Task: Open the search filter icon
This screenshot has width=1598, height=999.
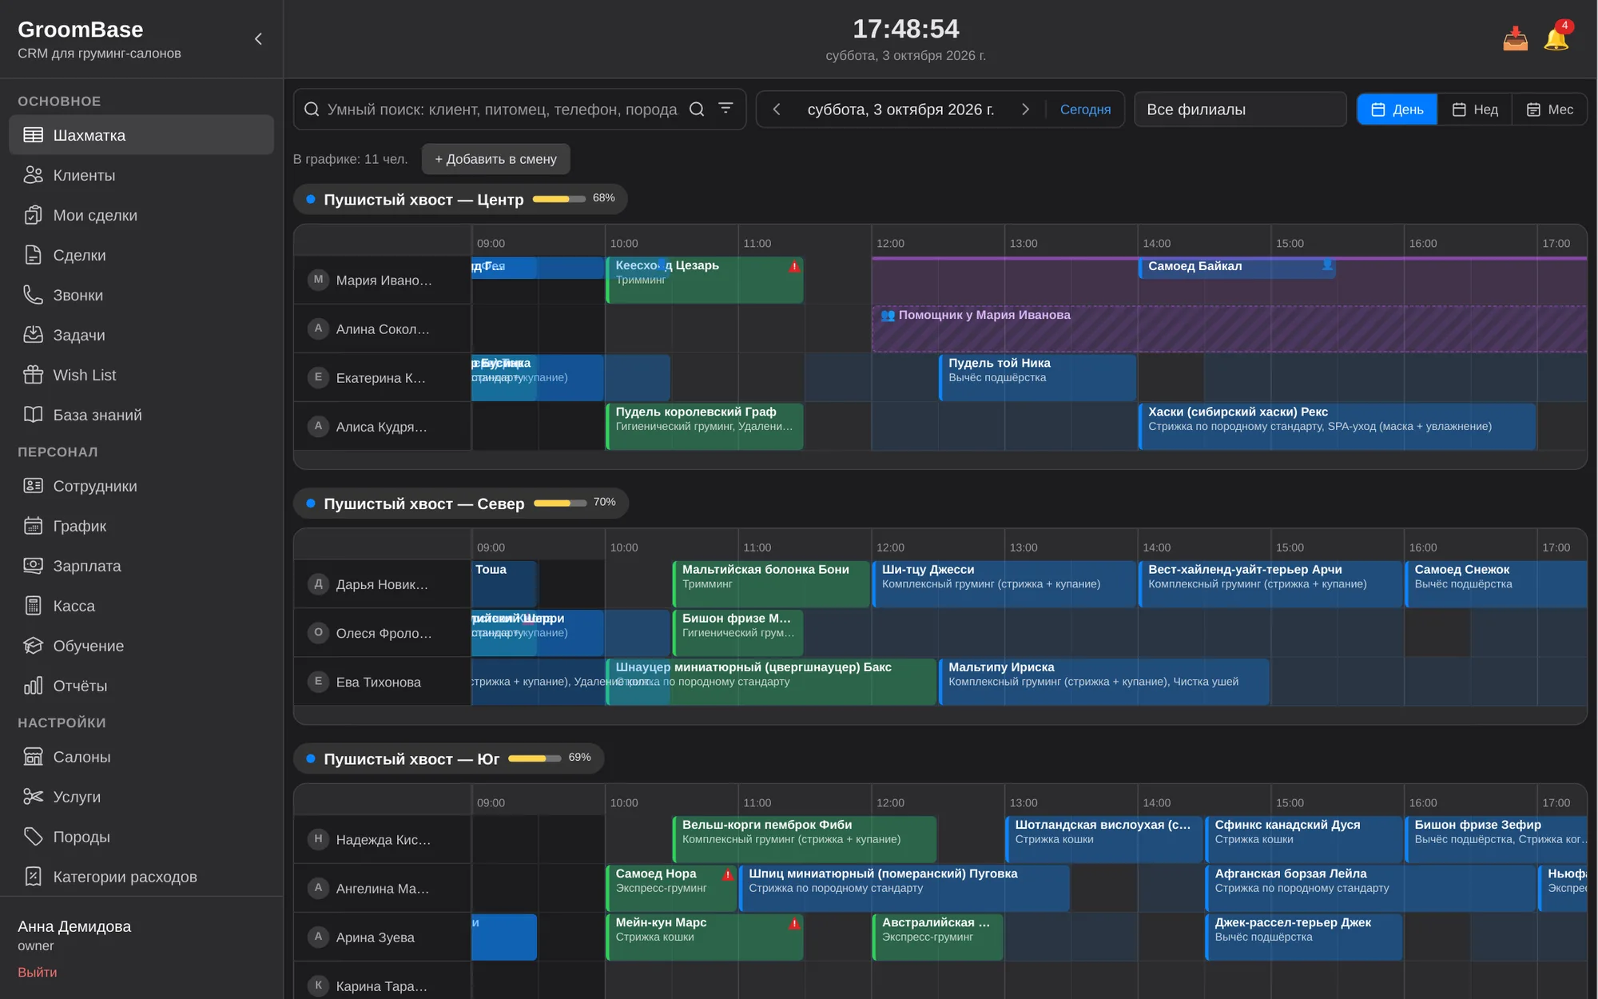Action: [725, 108]
